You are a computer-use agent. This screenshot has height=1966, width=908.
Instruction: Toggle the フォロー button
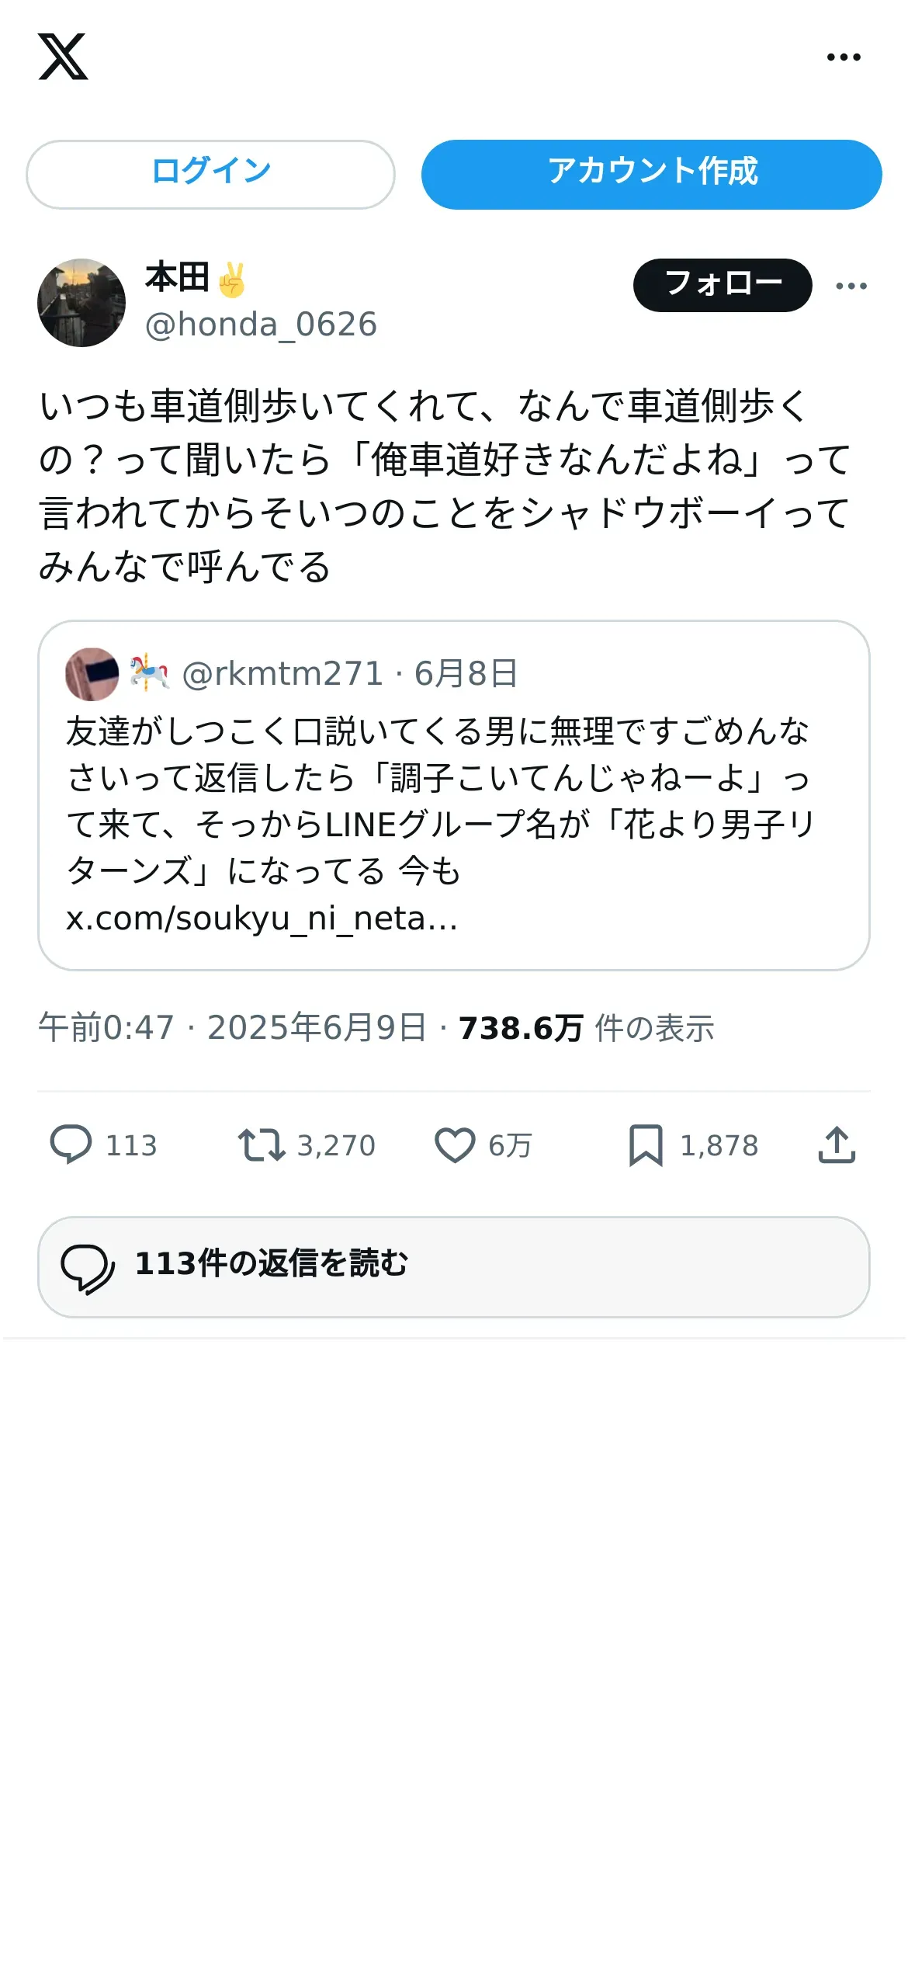[x=722, y=285]
